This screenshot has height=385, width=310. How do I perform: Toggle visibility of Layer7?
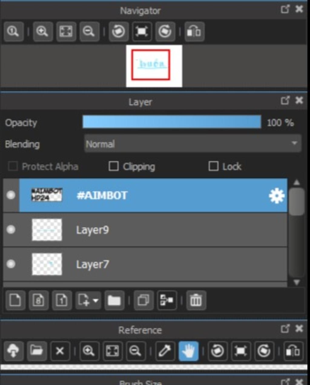11,264
